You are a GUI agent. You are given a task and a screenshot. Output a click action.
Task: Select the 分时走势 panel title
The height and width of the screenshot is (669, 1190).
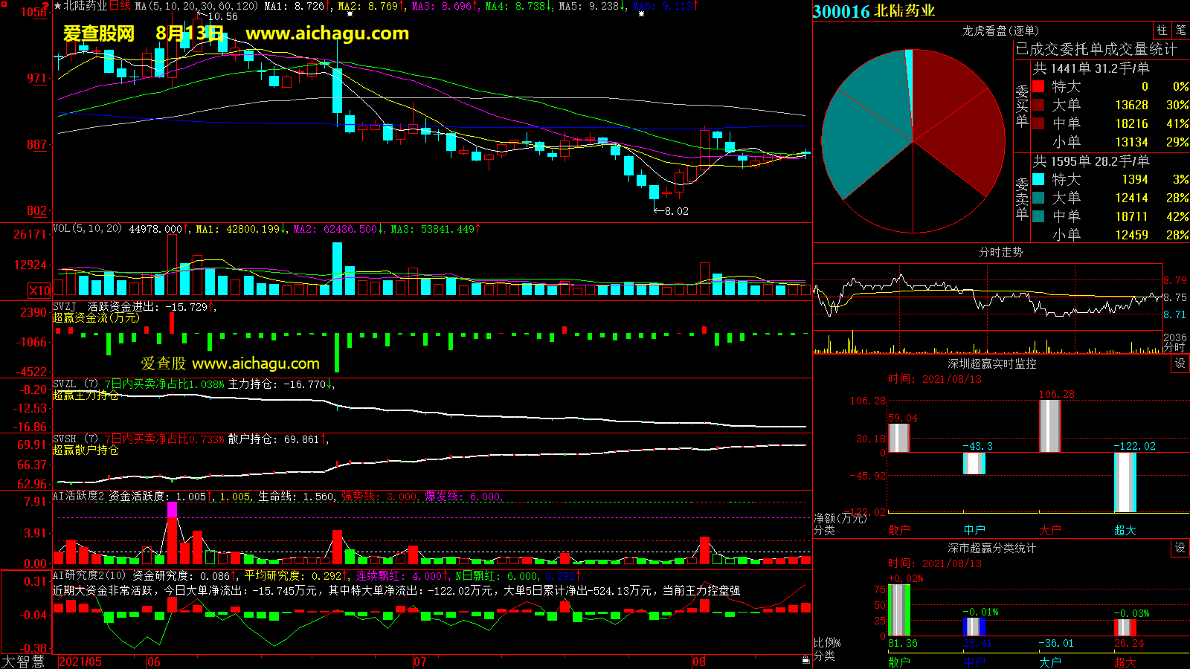click(1000, 252)
